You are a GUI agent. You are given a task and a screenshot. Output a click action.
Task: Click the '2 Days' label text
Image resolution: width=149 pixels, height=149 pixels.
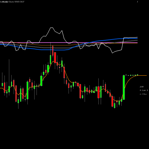144,94
